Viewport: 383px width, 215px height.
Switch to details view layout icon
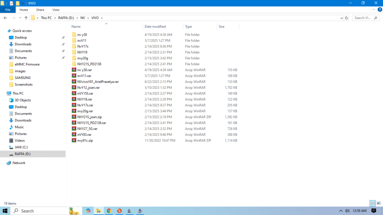(x=373, y=203)
